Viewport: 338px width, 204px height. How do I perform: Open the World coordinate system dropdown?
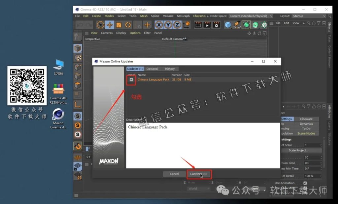198,189
